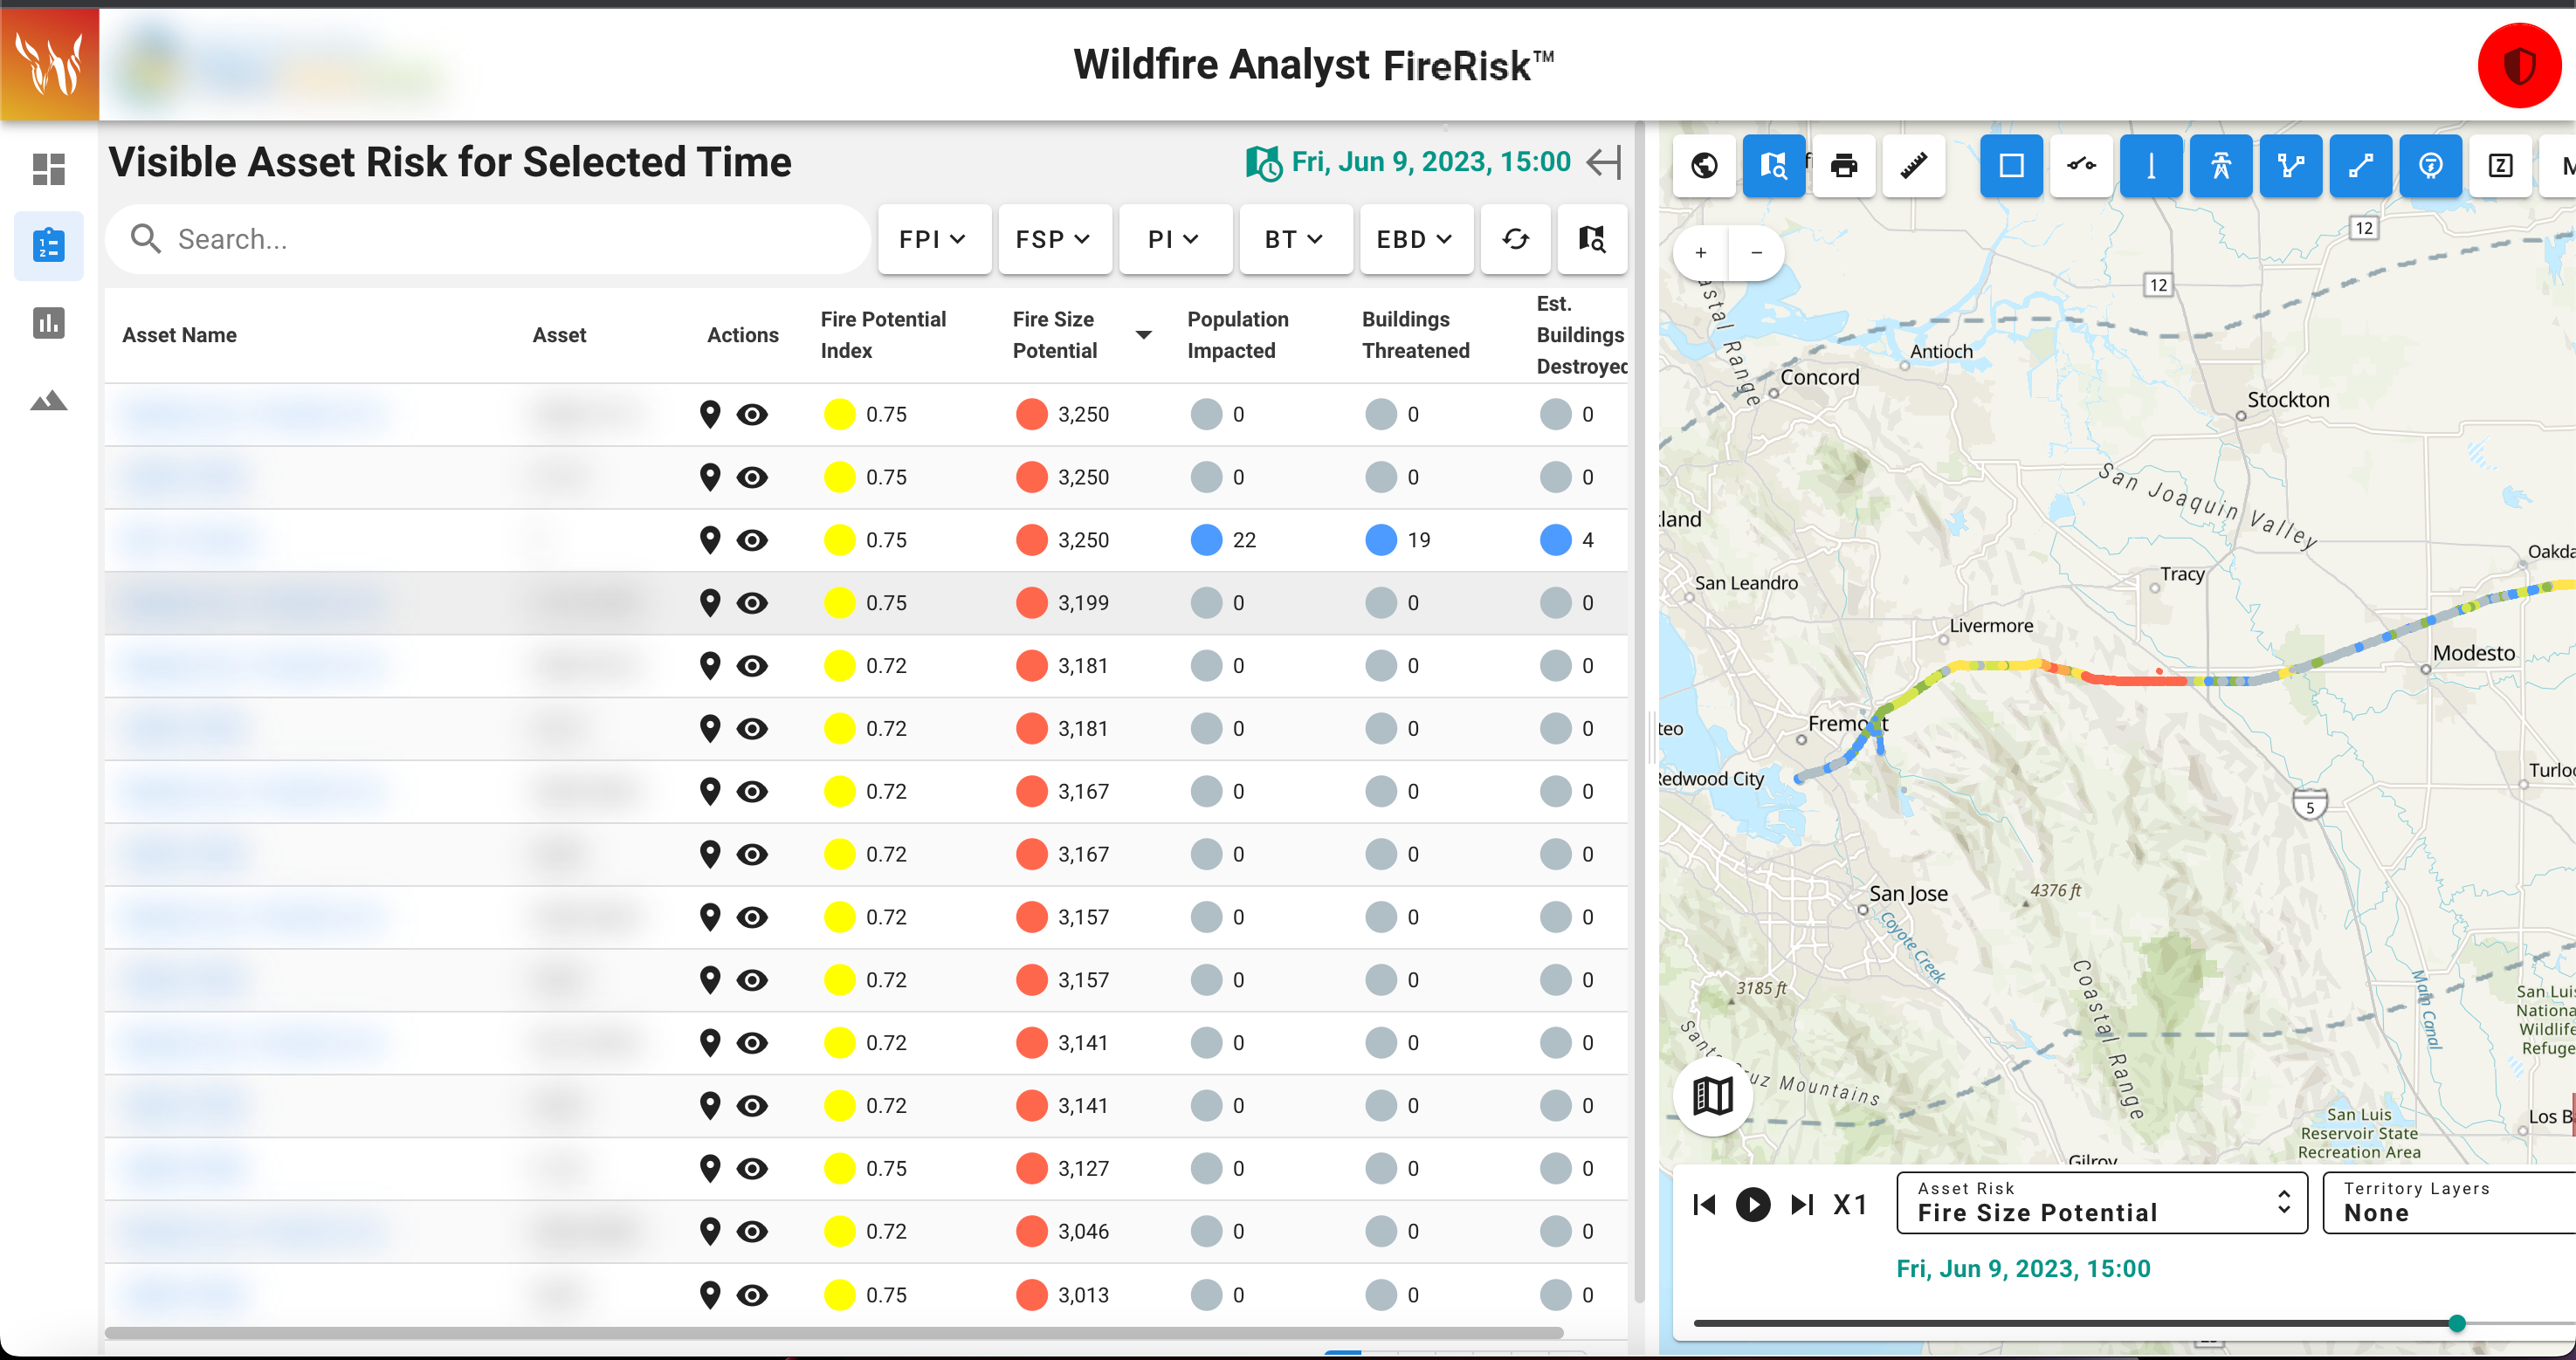Click the globe icon on map toolbar
2576x1360 pixels.
(x=1704, y=166)
